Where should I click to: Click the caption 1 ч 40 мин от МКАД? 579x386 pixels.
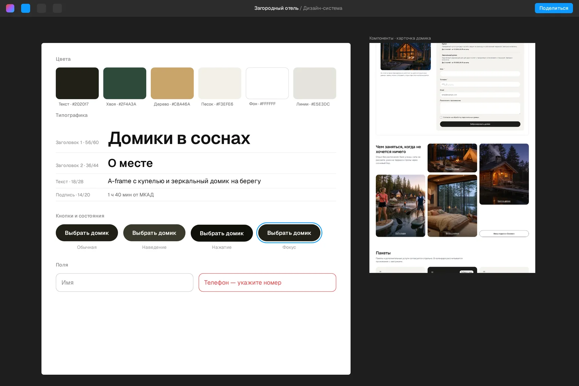point(131,195)
